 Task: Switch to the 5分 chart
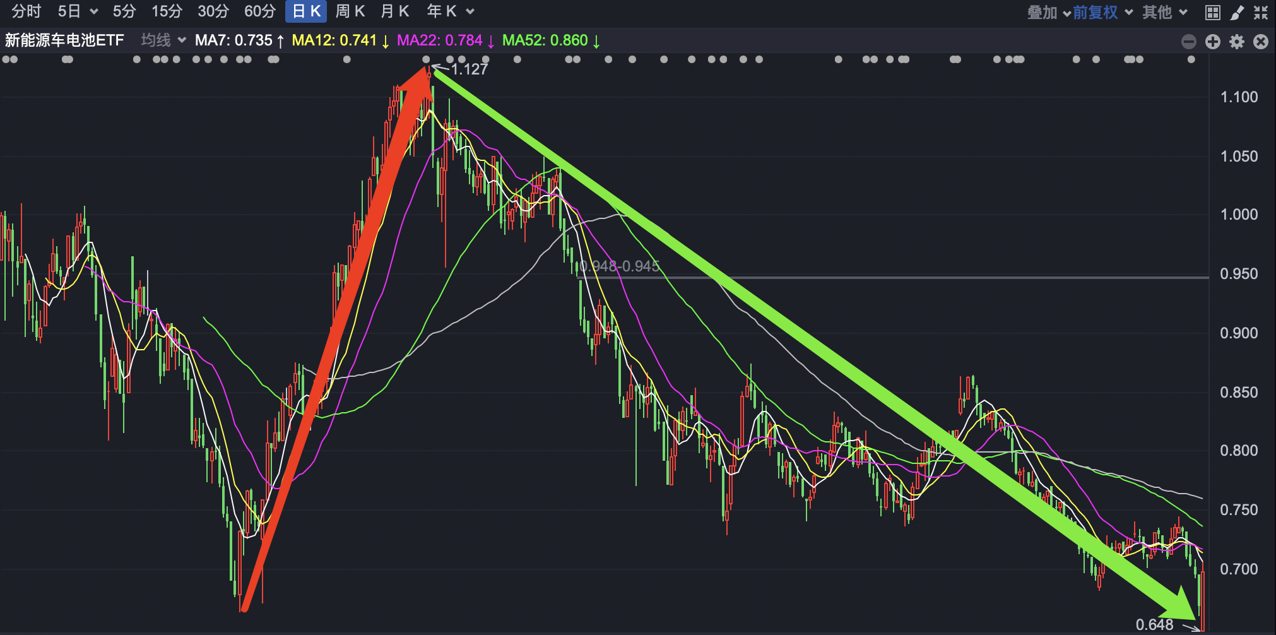(124, 11)
